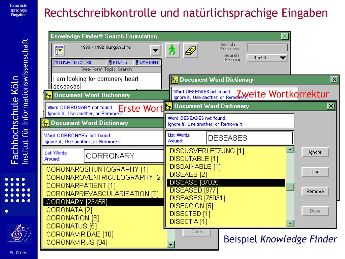Image resolution: width=345 pixels, height=259 pixels.
Task: Toggle the VARIANT search option
Action: tap(148, 62)
